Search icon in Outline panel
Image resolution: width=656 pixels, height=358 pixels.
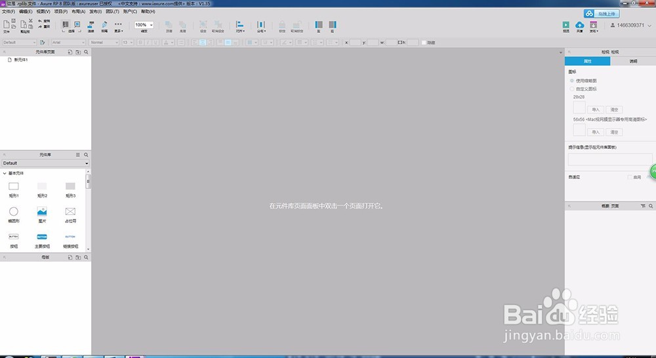651,206
